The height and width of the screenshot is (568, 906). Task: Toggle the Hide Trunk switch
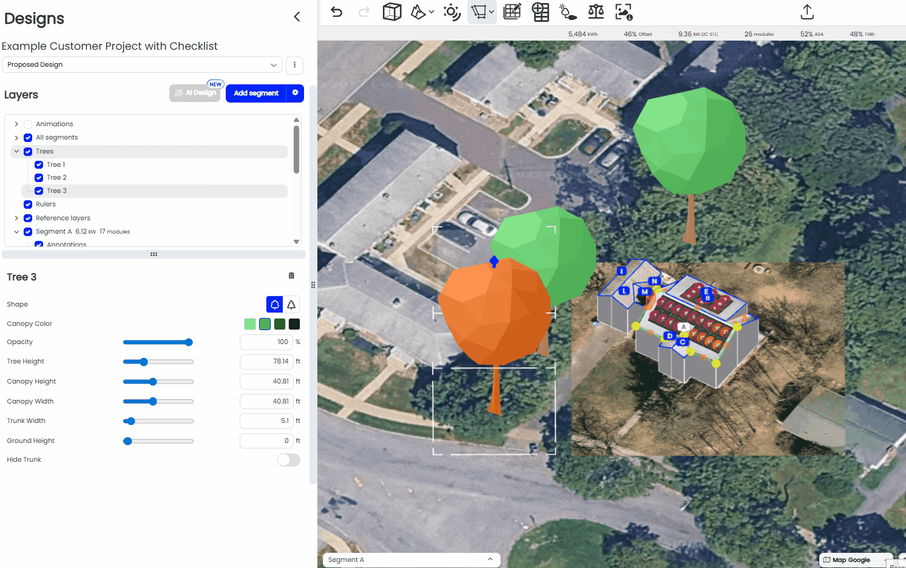(x=289, y=460)
